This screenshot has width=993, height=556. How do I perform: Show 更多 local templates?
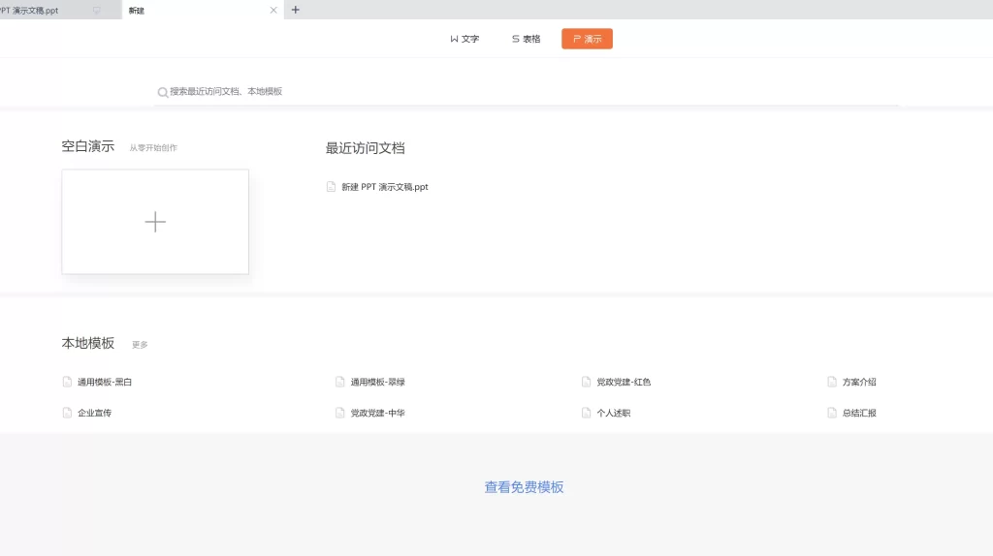point(140,345)
